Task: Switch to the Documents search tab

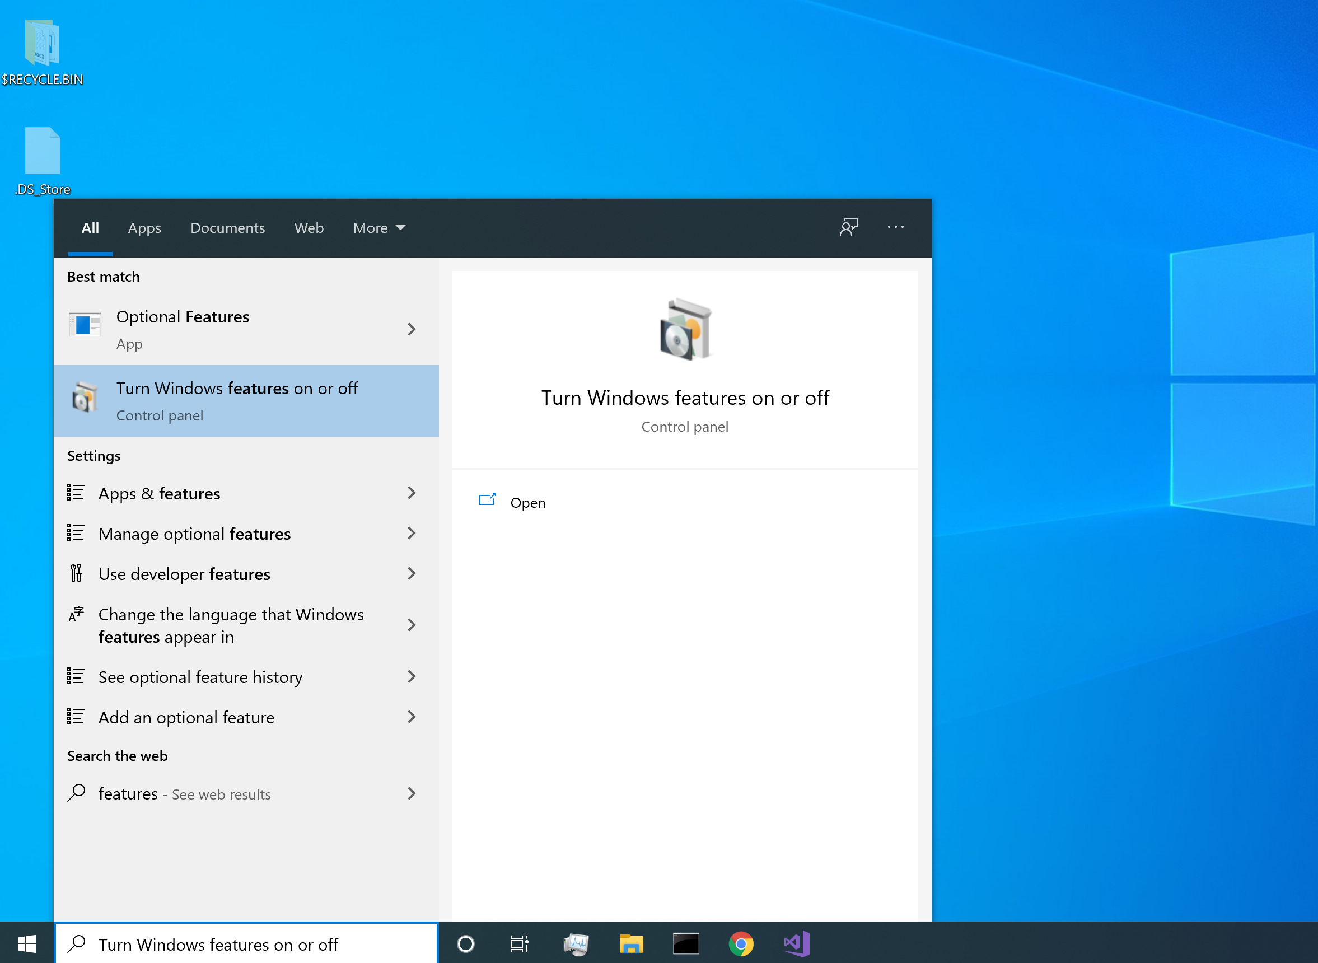Action: (x=227, y=228)
